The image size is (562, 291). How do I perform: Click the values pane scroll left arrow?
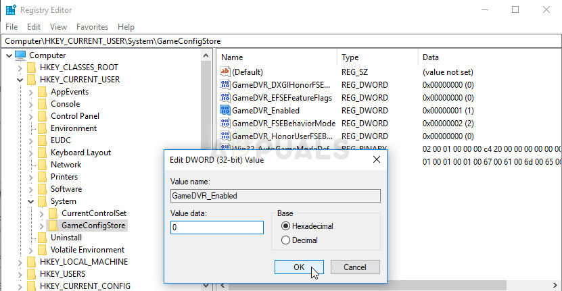(223, 286)
